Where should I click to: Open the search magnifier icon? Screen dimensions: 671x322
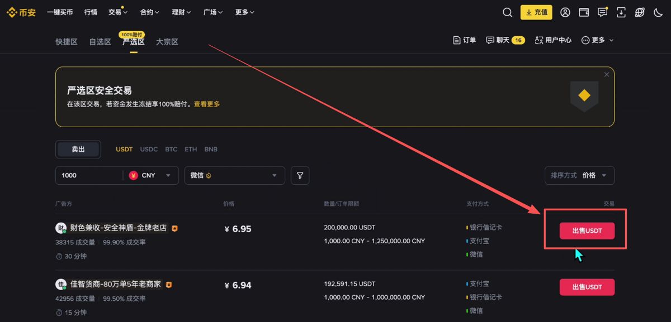pyautogui.click(x=507, y=12)
